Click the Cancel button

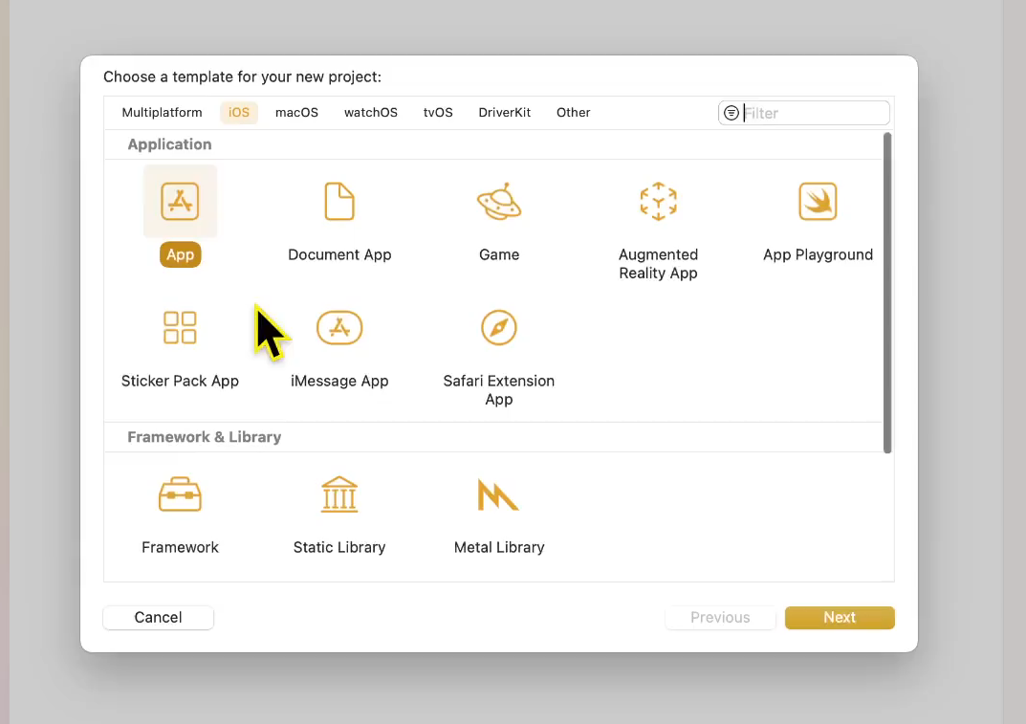(x=159, y=617)
